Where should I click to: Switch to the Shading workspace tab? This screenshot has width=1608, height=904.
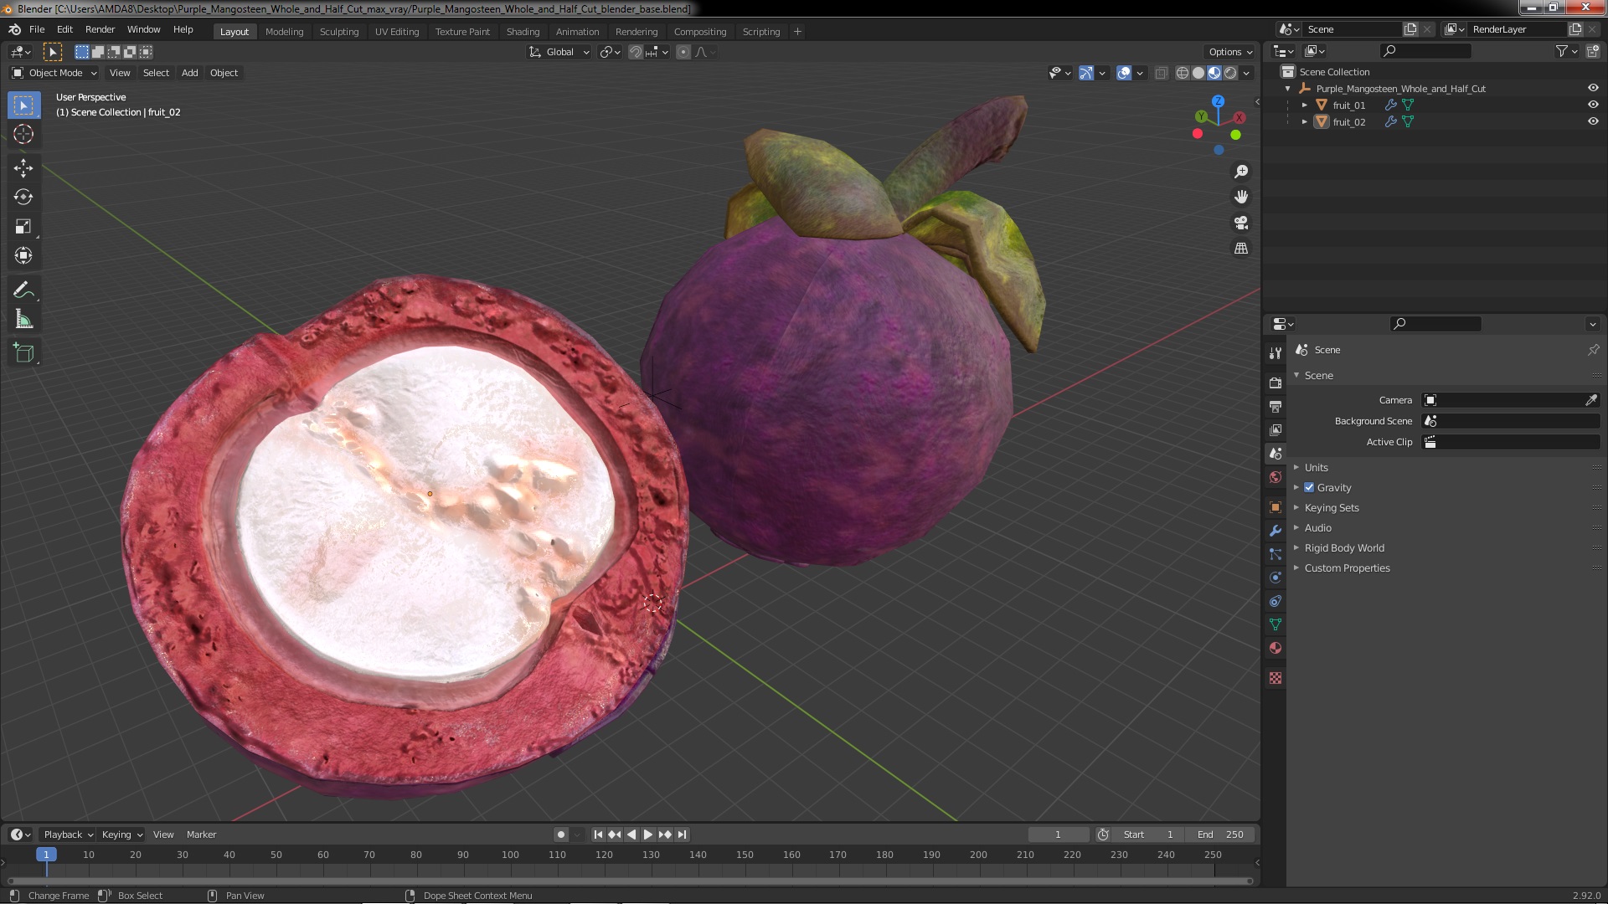point(523,32)
